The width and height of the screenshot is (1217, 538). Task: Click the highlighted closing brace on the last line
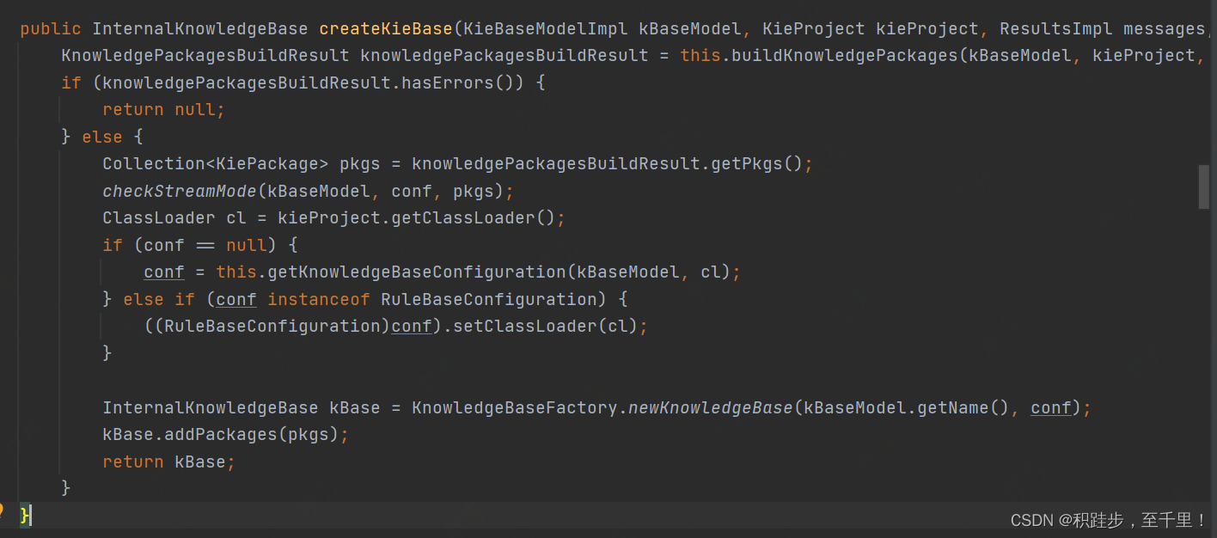point(25,515)
